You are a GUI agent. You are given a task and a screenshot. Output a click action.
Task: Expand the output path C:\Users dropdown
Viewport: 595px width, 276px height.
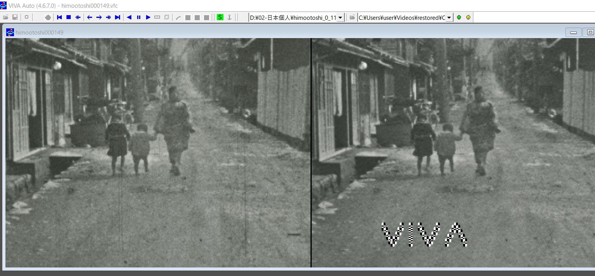click(449, 17)
